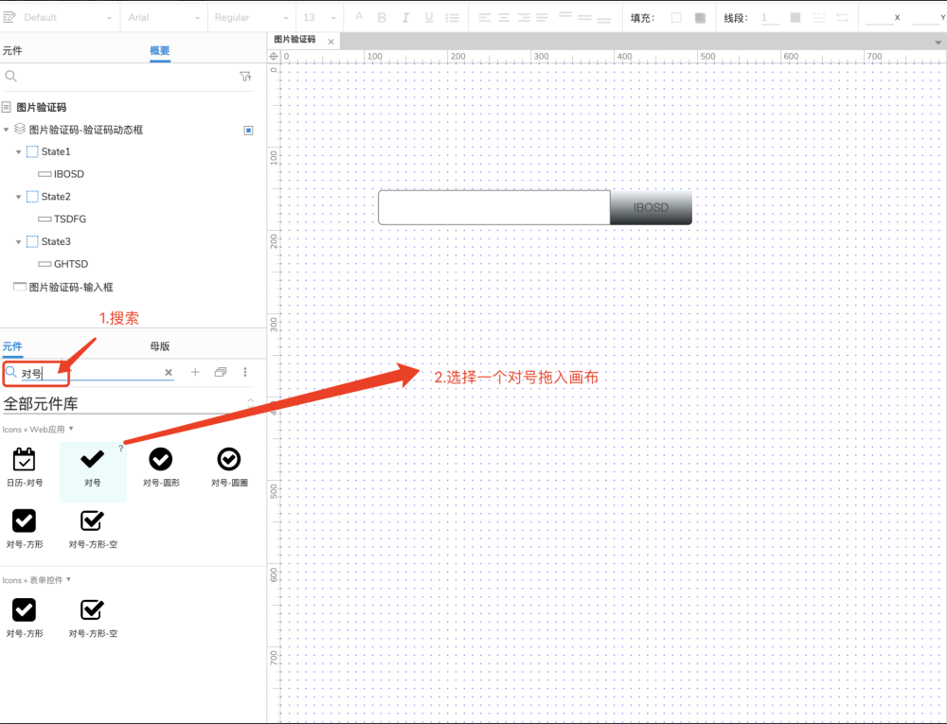Viewport: 947px width, 724px height.
Task: Click the import library stacked-pages icon
Action: (x=219, y=373)
